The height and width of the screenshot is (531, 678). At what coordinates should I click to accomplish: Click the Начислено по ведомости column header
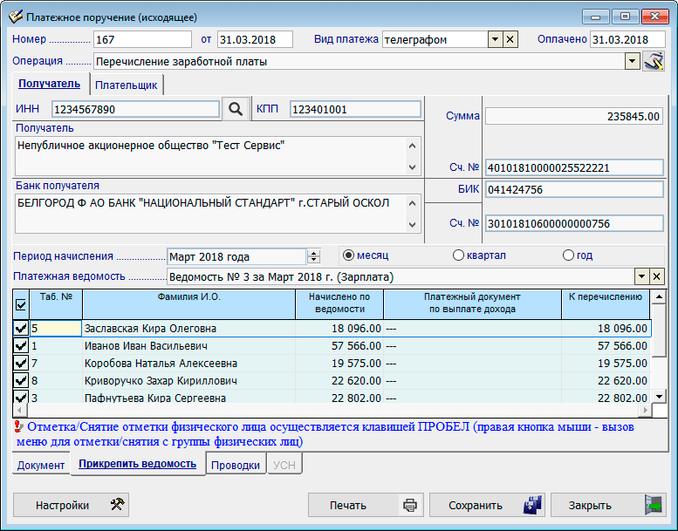pos(339,304)
